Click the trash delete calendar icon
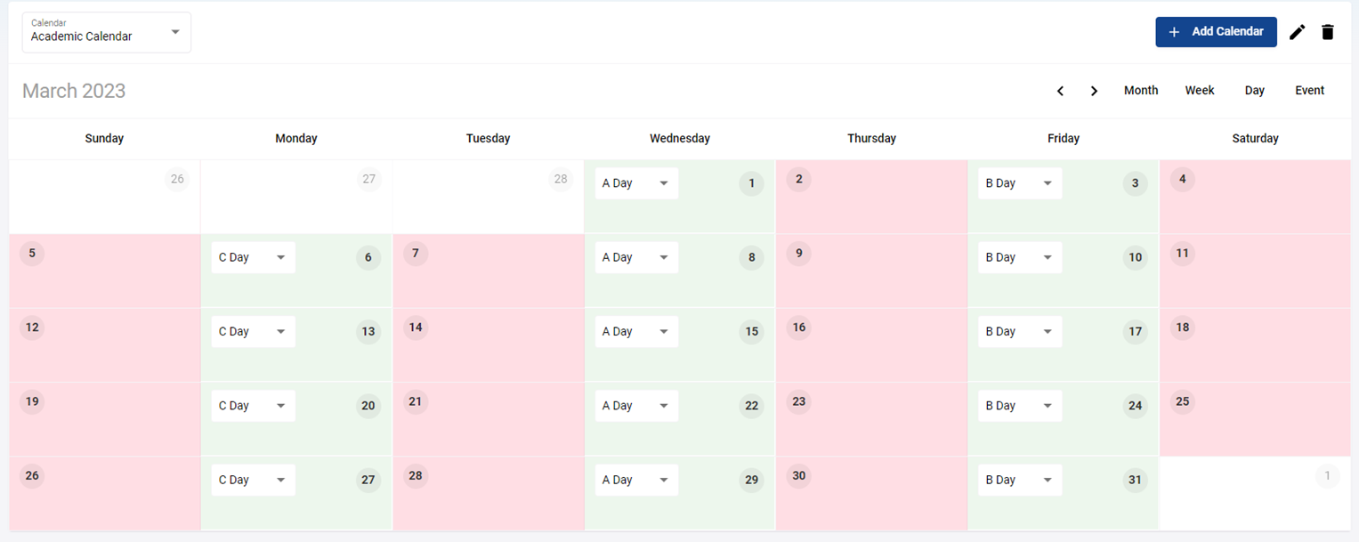 click(1328, 32)
